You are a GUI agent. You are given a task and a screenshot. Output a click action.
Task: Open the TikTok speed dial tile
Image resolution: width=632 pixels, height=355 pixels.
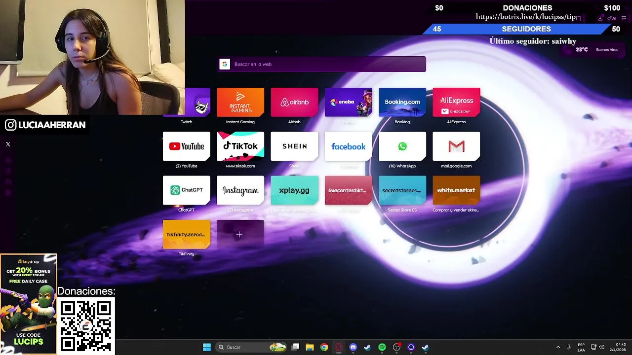[x=240, y=146]
